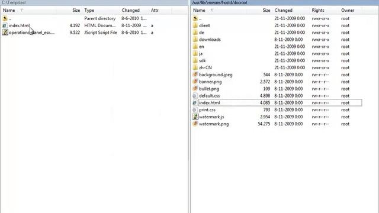Click Parent directory type cell
This screenshot has height=213, width=379.
pos(100,18)
